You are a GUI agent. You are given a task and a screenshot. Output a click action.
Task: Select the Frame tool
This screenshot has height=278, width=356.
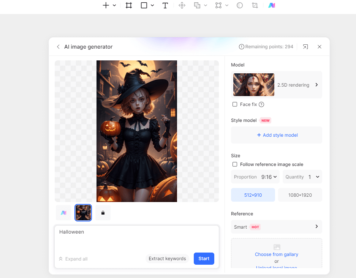click(x=129, y=5)
